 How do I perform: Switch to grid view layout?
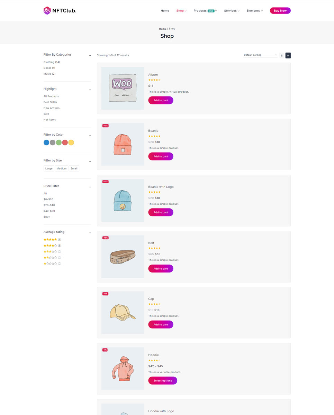tap(281, 55)
